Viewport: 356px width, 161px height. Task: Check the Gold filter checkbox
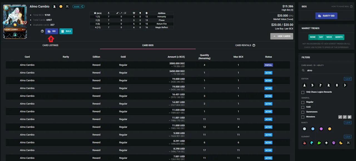pos(303,107)
